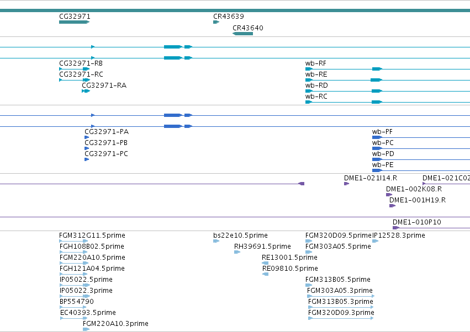This screenshot has height=332, width=470.
Task: Click the wb-PF protein label
Action: tap(382, 132)
